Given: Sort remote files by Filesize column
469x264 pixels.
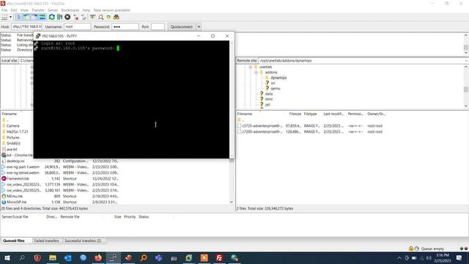Looking at the screenshot, I should tap(295, 114).
